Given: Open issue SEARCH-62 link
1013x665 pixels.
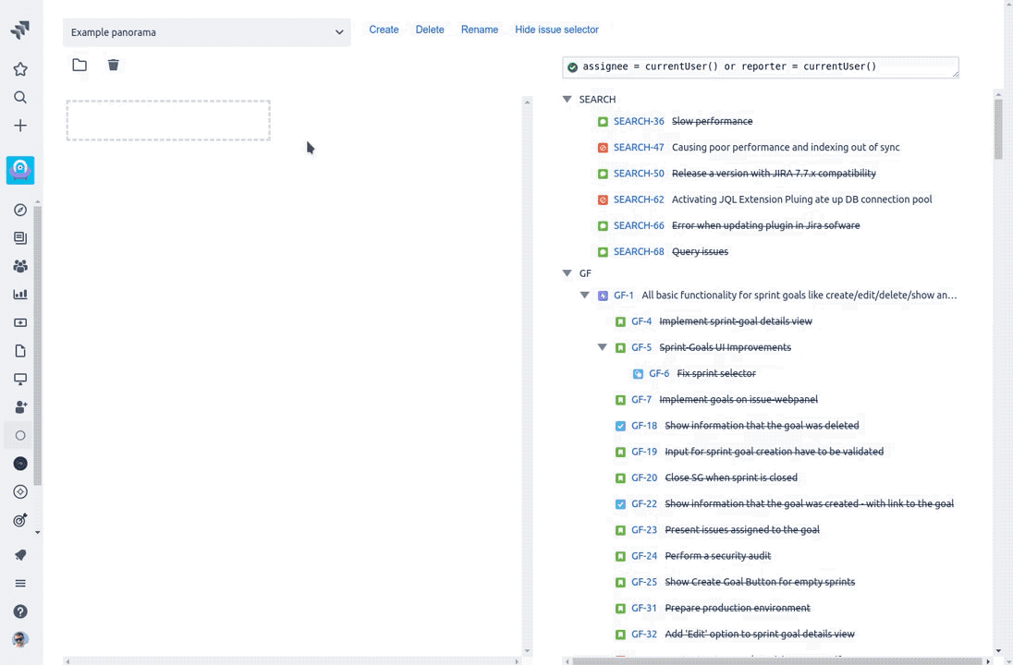Looking at the screenshot, I should point(639,199).
